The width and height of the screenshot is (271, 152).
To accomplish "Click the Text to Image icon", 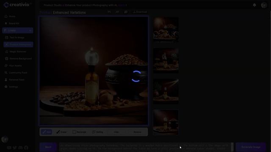I will (7, 38).
